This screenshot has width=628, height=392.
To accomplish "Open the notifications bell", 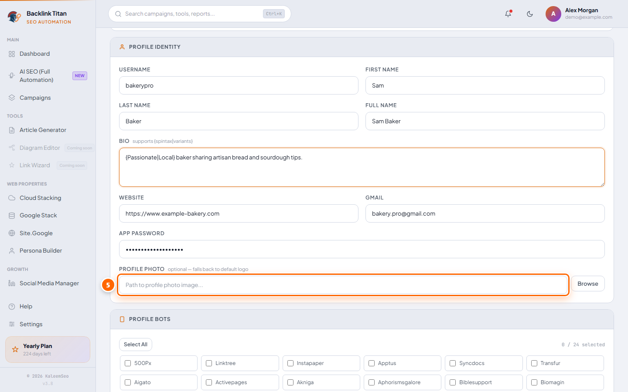I will [x=508, y=14].
